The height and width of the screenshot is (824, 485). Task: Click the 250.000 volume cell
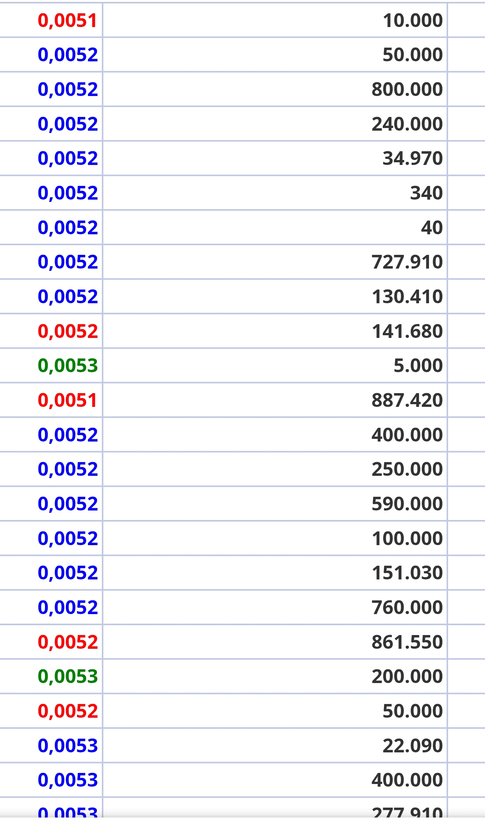click(407, 469)
